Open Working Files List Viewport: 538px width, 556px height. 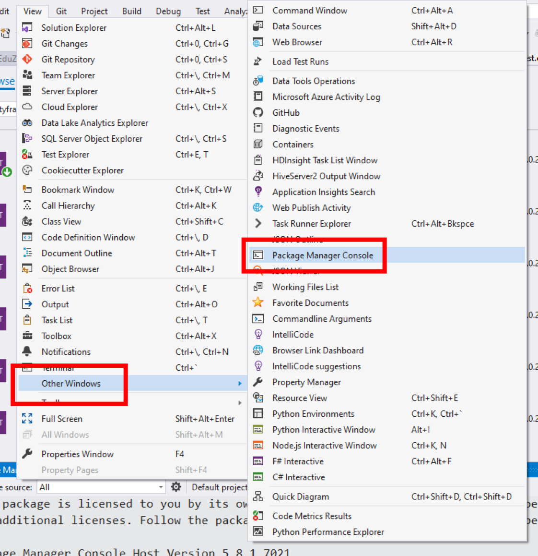click(387, 287)
